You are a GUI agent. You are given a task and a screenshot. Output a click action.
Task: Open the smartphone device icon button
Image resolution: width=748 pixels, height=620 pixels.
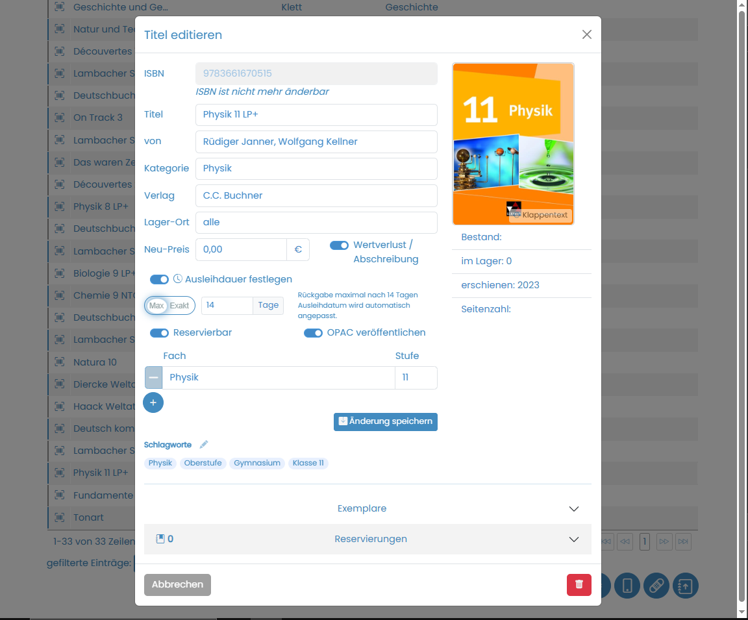(627, 585)
